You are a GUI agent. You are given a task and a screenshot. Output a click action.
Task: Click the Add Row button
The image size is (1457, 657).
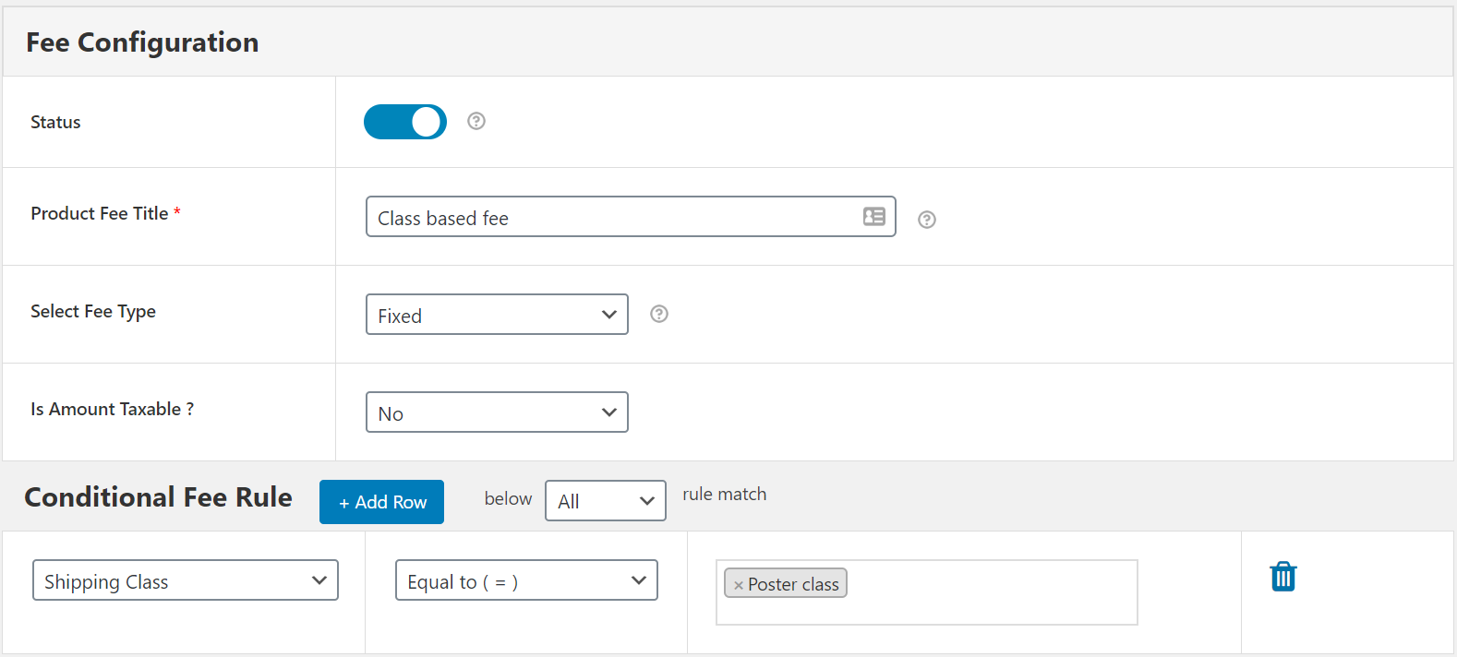[381, 502]
